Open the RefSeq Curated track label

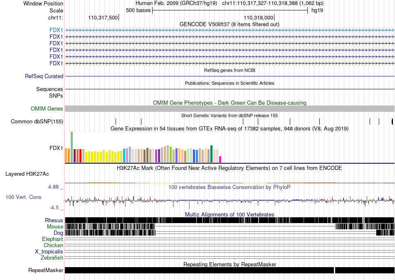pyautogui.click(x=44, y=76)
